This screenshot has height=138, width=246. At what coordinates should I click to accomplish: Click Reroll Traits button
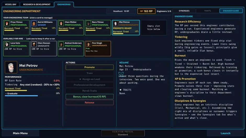point(90,91)
